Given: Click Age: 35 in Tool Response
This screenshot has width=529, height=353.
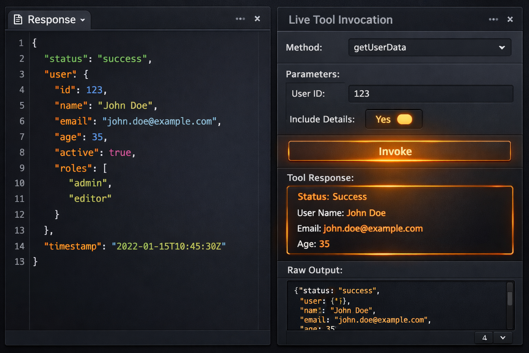Looking at the screenshot, I should click(313, 244).
